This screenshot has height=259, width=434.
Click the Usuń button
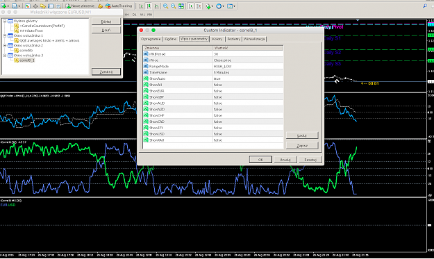coord(106,30)
